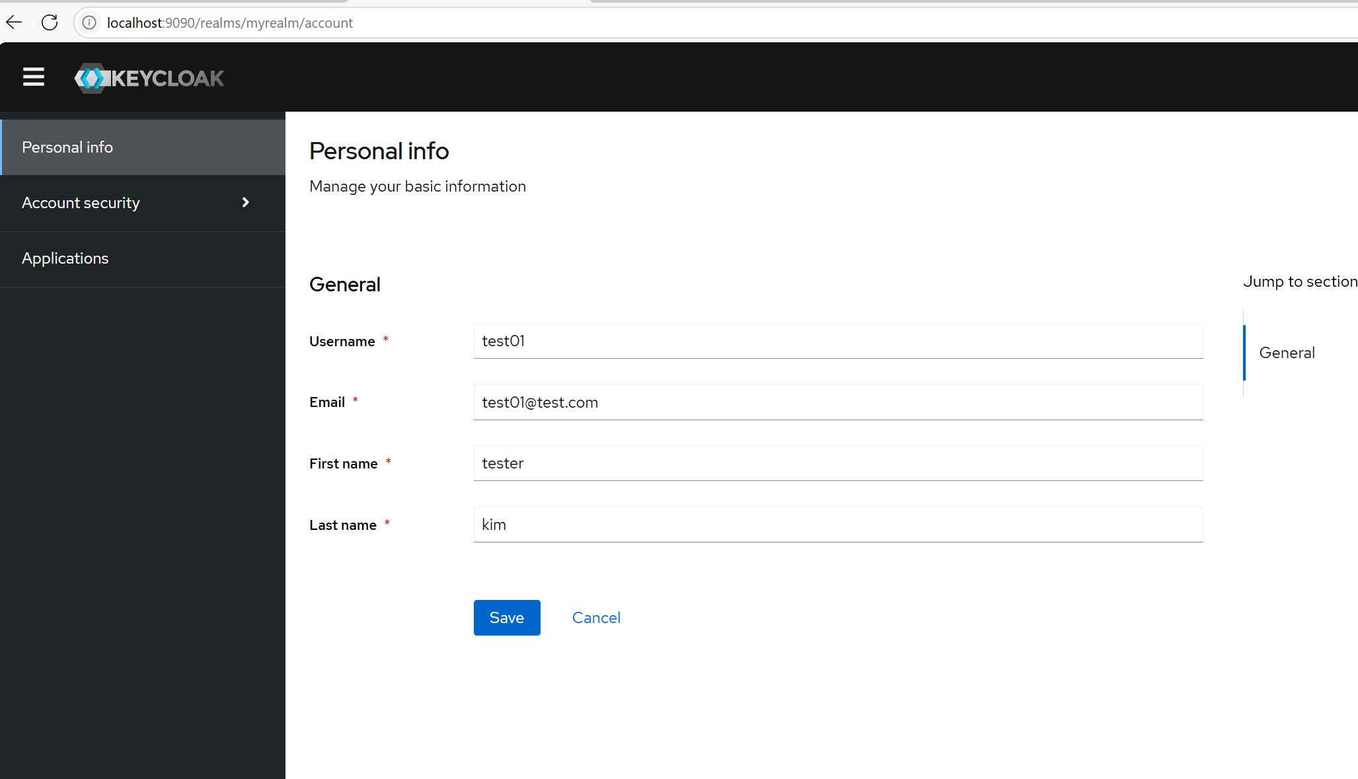Click the browser back arrow
Image resolution: width=1358 pixels, height=779 pixels.
14,22
